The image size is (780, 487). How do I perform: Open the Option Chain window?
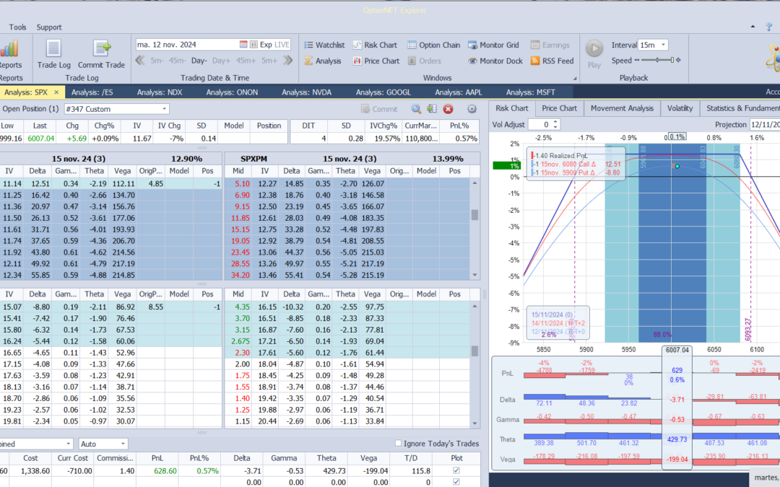click(x=434, y=45)
